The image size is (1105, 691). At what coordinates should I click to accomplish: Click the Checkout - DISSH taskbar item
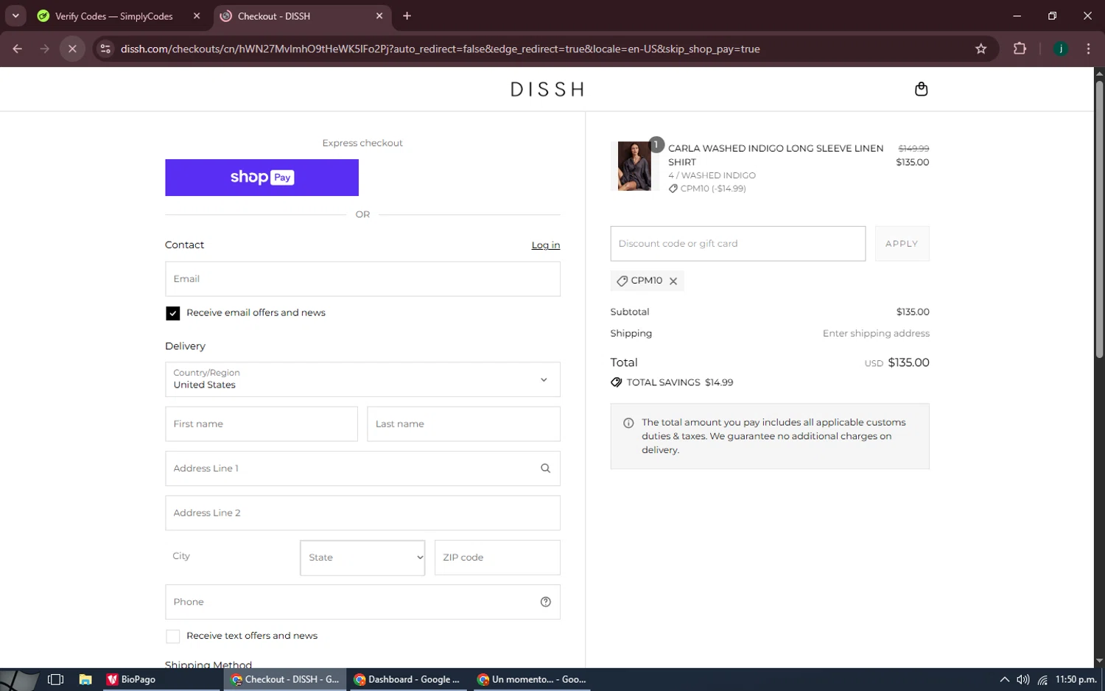pyautogui.click(x=284, y=680)
